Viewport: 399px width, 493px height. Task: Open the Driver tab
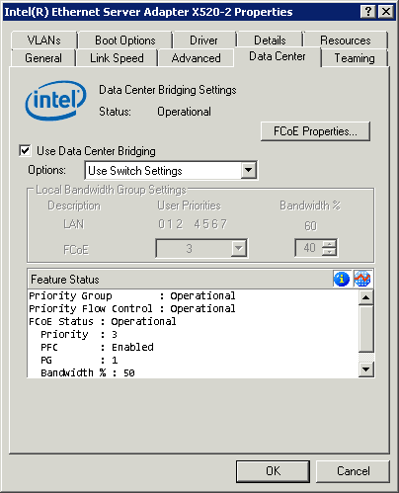[203, 41]
